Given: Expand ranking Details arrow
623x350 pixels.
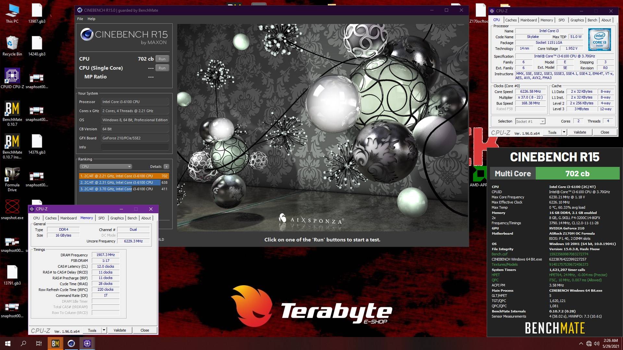Looking at the screenshot, I should 166,167.
